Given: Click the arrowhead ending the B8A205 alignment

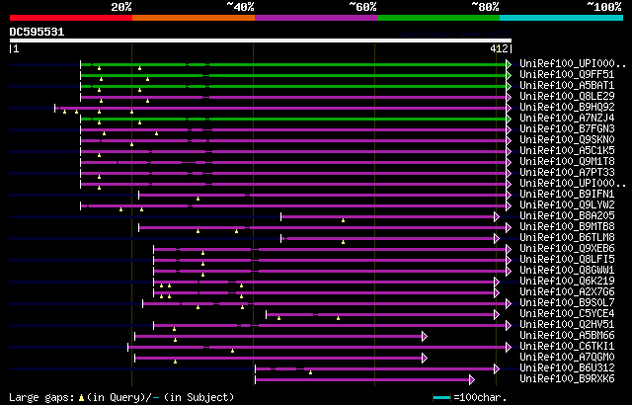Looking at the screenshot, I should click(497, 216).
